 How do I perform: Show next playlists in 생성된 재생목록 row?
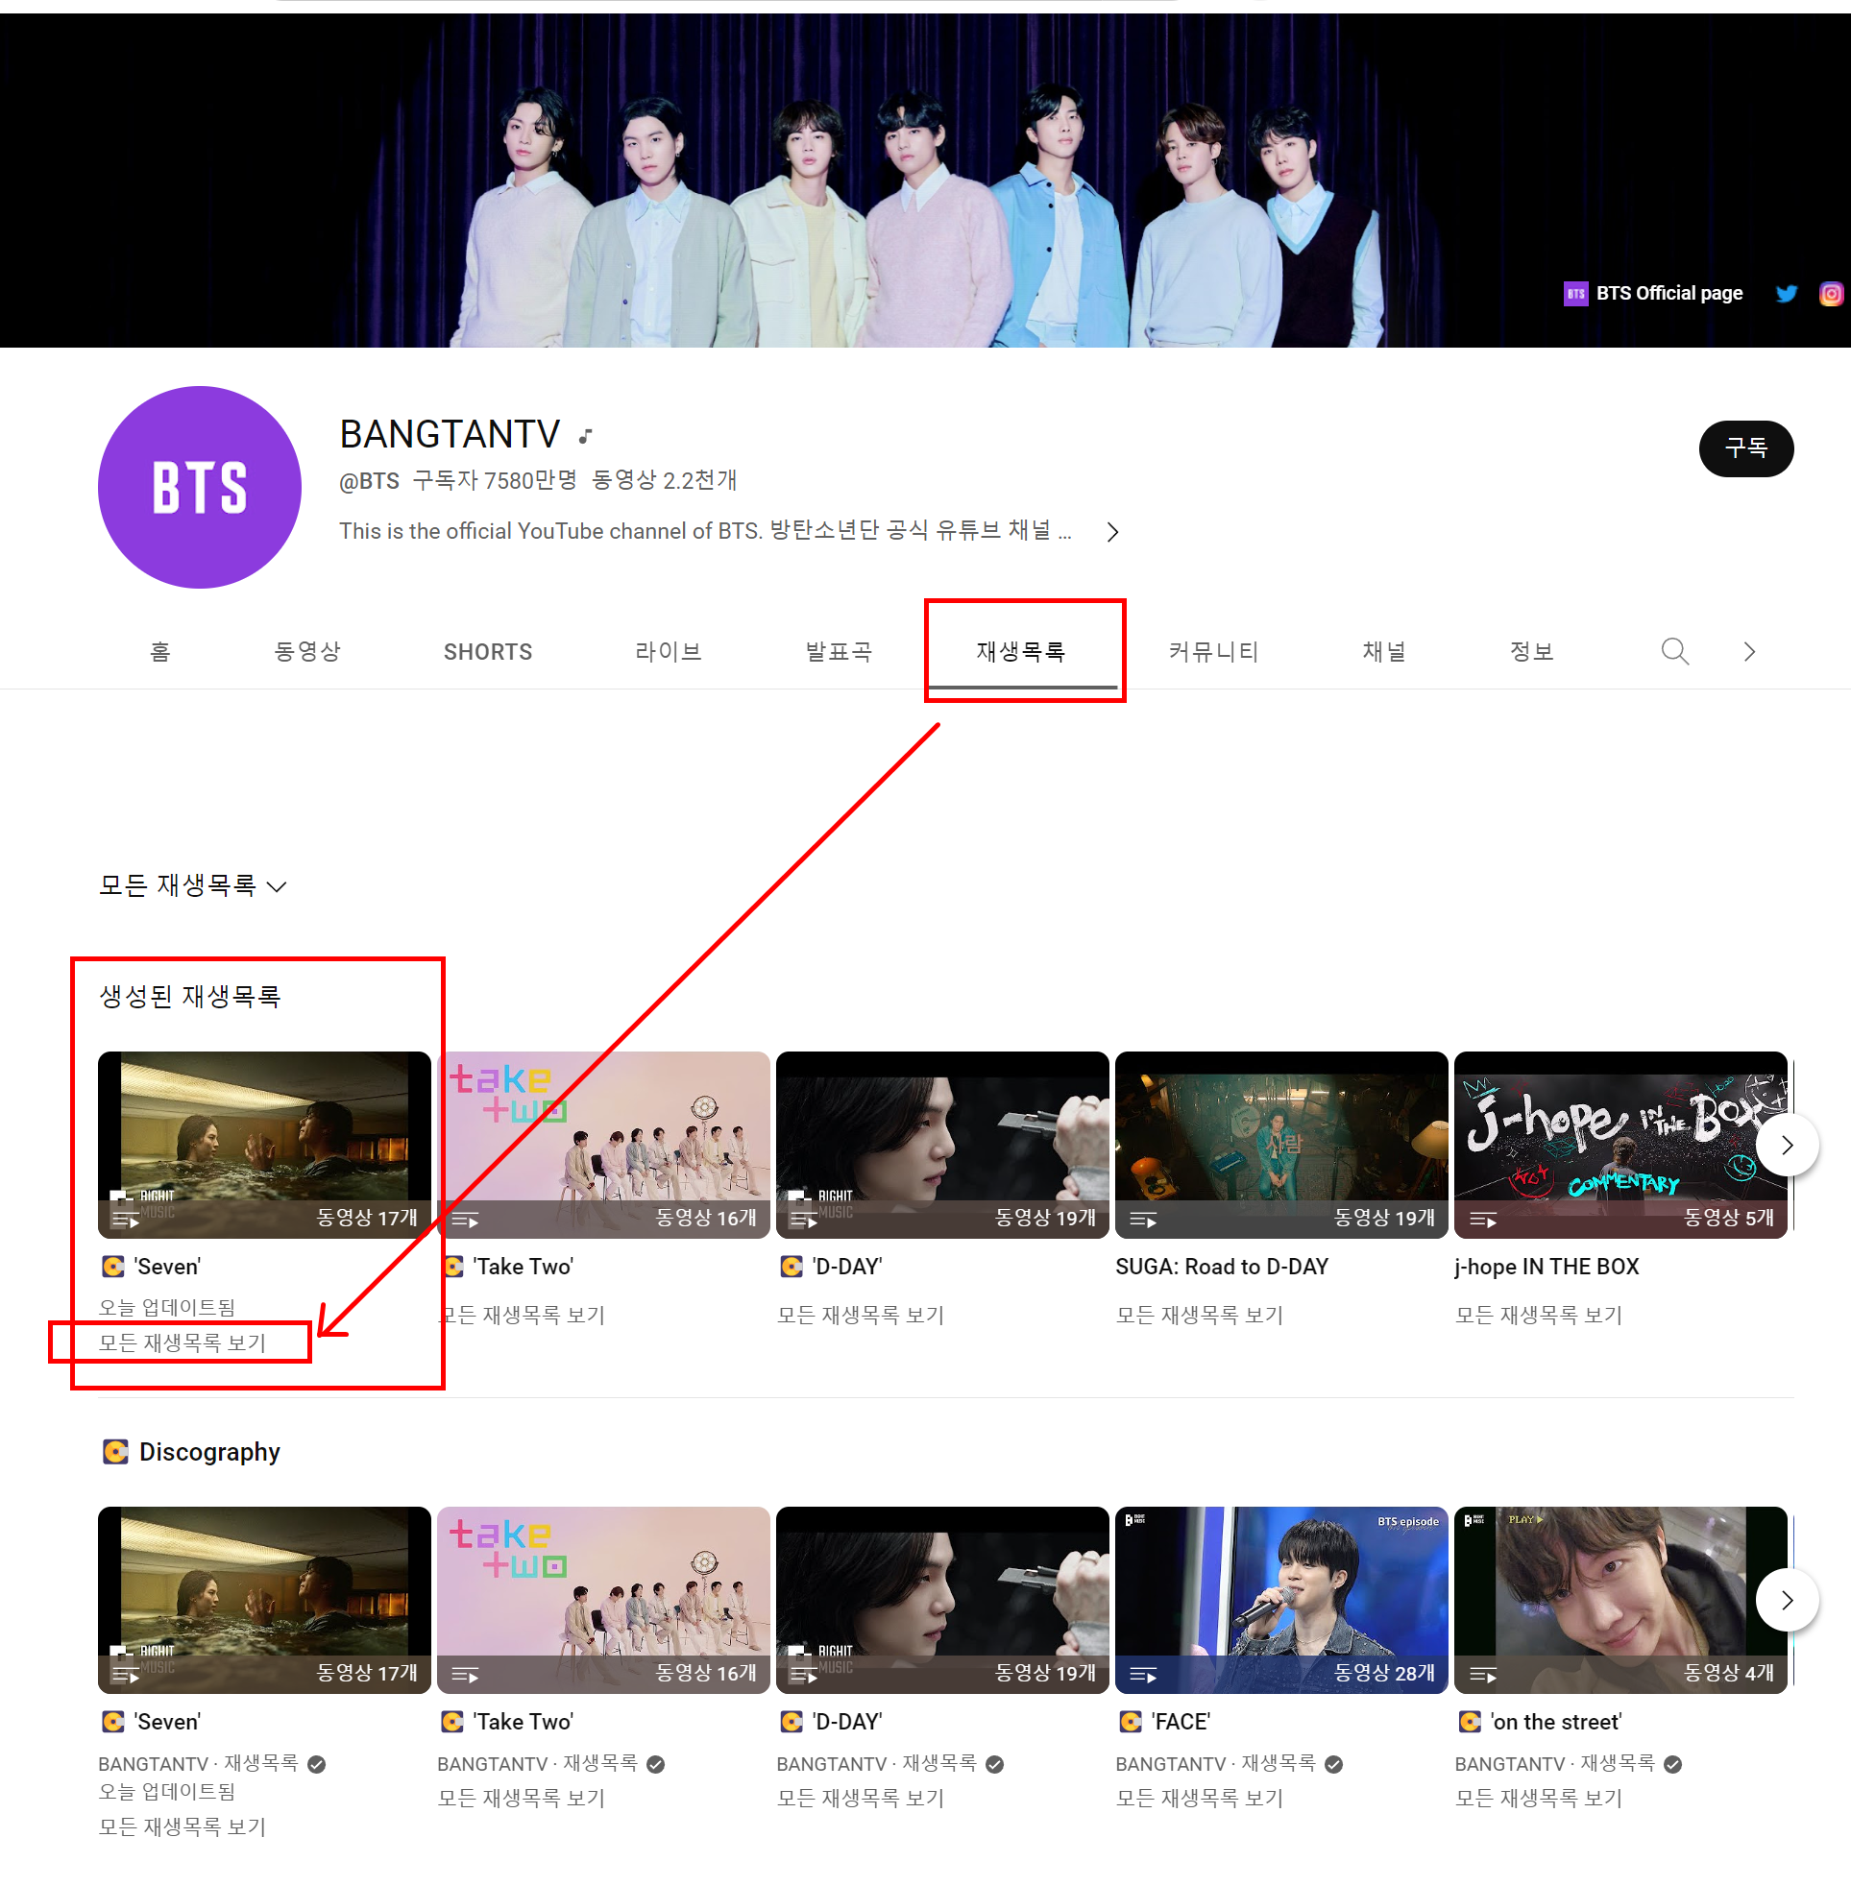click(x=1786, y=1145)
